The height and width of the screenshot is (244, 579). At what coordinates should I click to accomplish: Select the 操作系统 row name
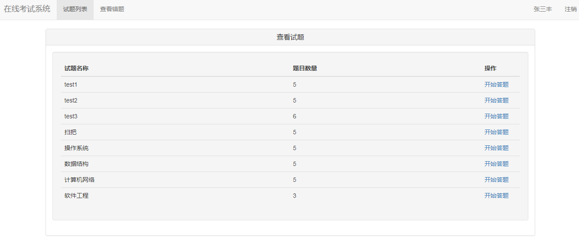pos(76,148)
